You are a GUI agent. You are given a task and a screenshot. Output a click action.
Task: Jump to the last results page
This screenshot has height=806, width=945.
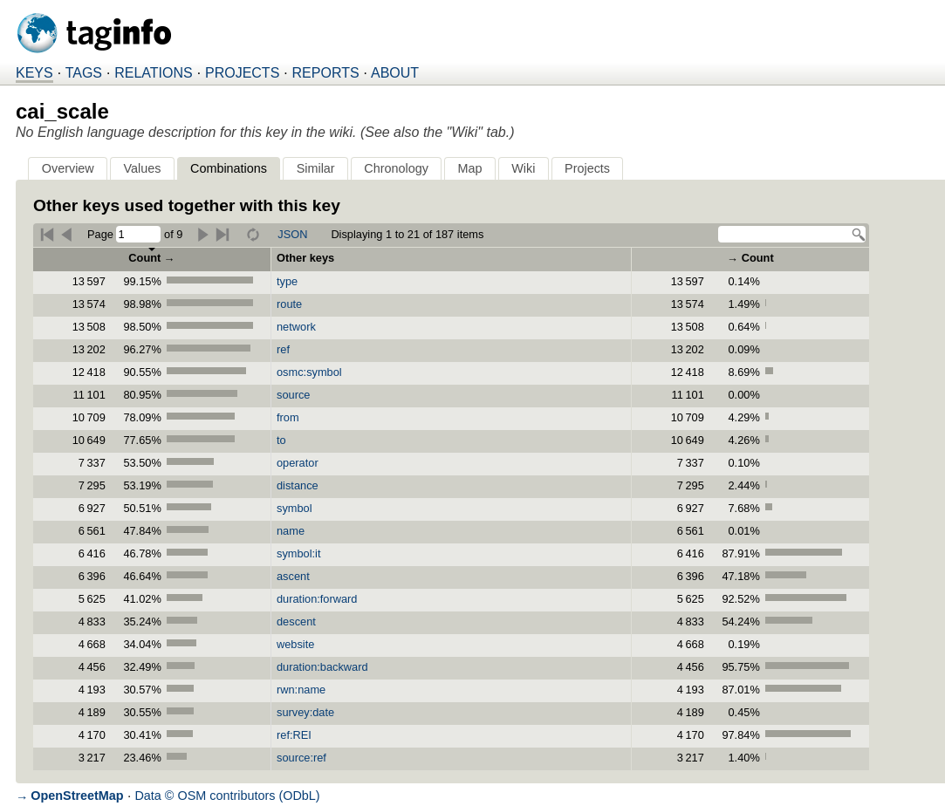coord(223,234)
